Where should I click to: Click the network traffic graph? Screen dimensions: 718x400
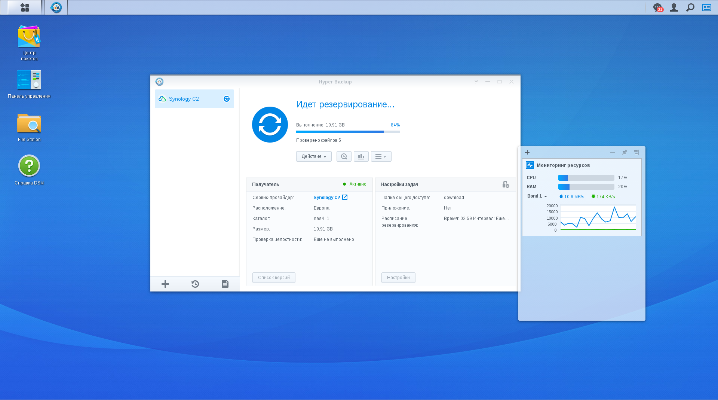(598, 217)
